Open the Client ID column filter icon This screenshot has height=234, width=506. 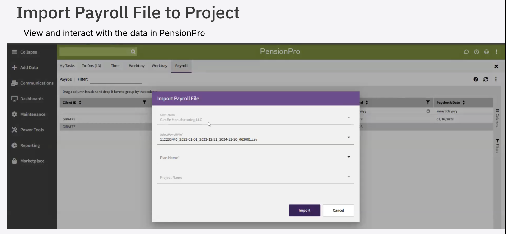(x=144, y=102)
